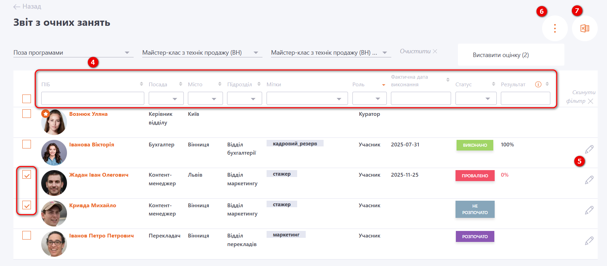Open the Роль filter dropdown
Screen dimensions: 607x266
click(369, 99)
